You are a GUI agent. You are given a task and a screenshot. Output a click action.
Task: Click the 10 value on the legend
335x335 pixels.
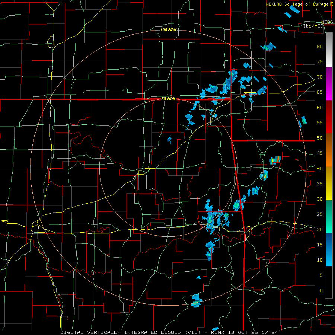pos(320,260)
